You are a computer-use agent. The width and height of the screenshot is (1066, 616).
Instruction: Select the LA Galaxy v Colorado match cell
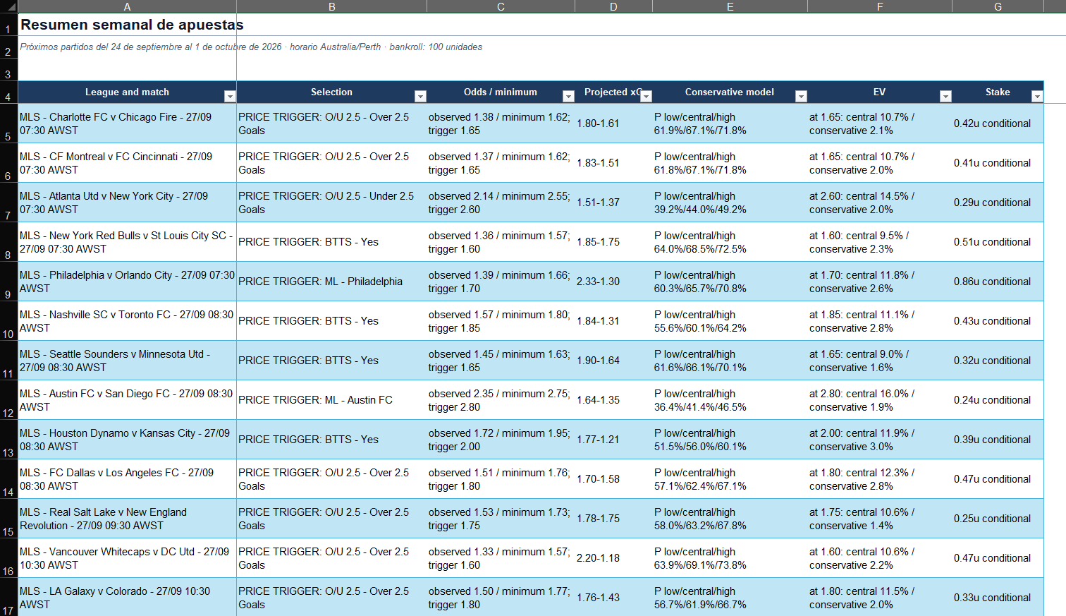coord(128,598)
